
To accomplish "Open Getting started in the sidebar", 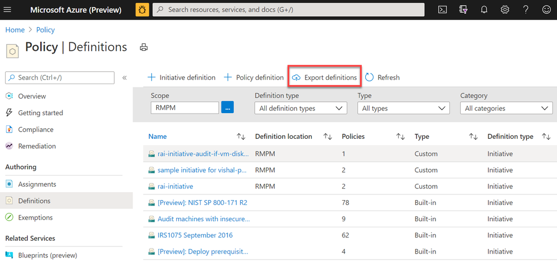I will tap(41, 113).
